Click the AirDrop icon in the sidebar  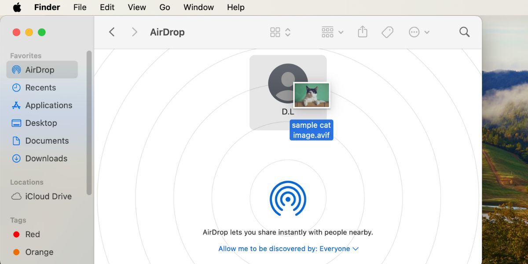17,70
